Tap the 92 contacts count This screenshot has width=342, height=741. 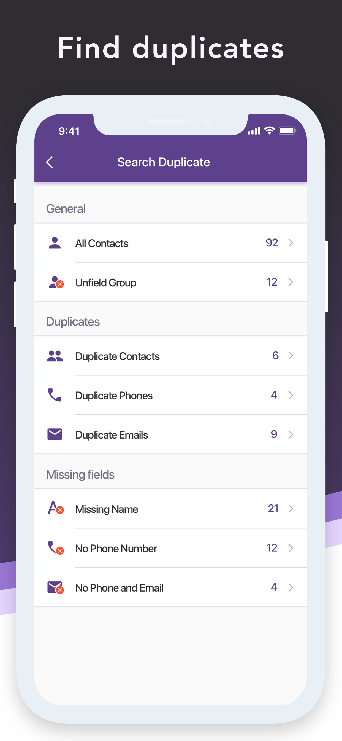pyautogui.click(x=272, y=243)
